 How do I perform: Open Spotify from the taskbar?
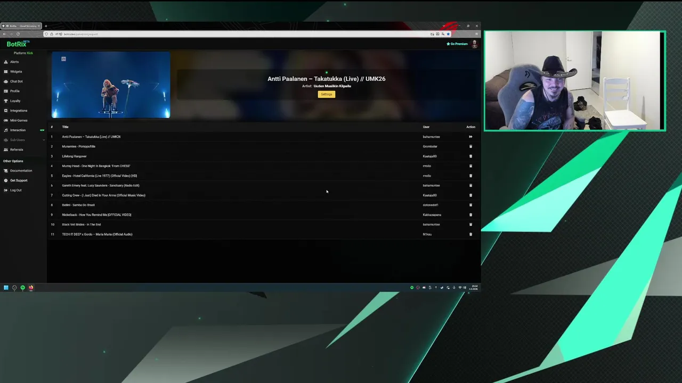point(22,288)
